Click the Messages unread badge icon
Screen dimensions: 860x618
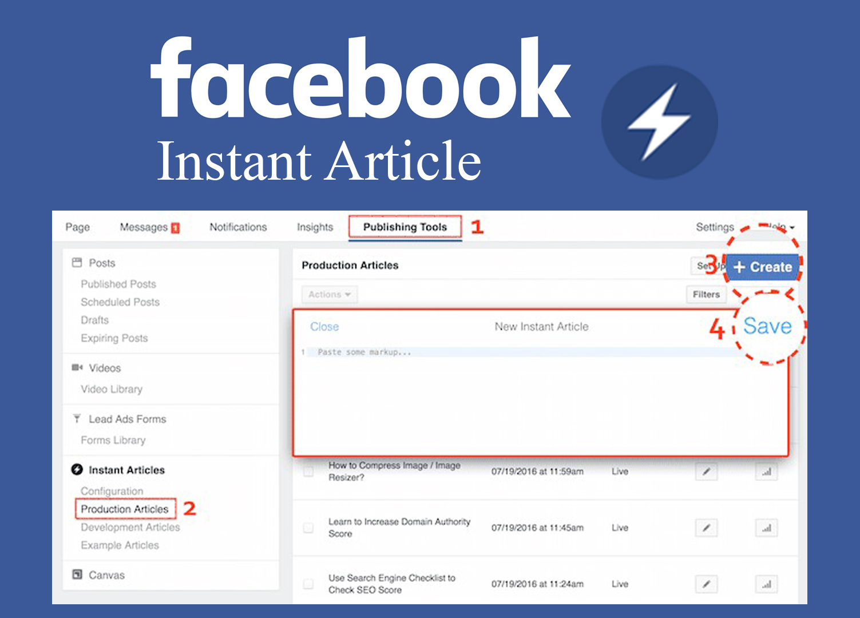coord(175,228)
